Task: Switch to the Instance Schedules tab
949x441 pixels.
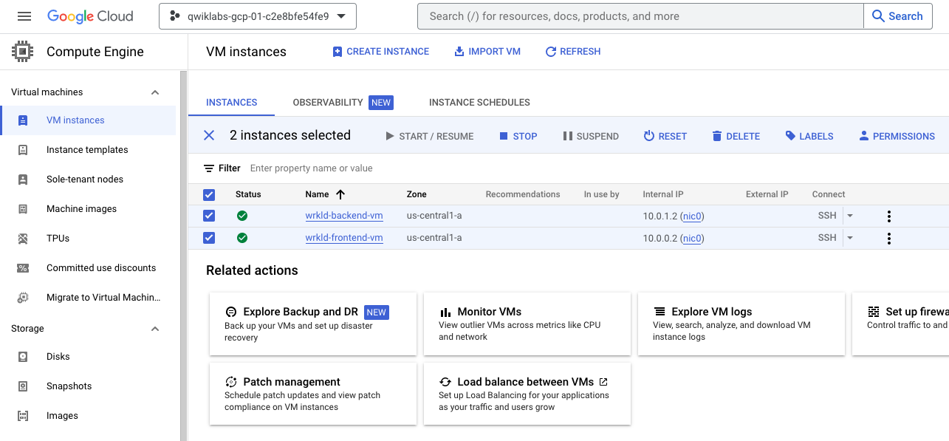Action: pyautogui.click(x=479, y=103)
